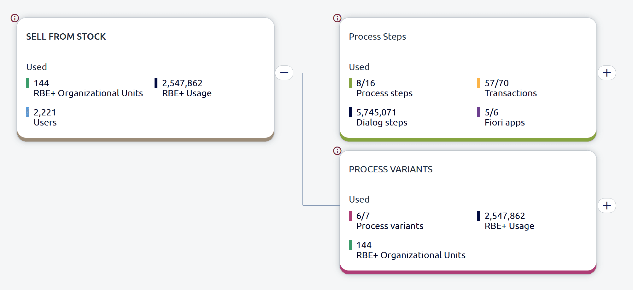Select the Process Steps card title
Image resolution: width=633 pixels, height=290 pixels.
pos(378,37)
